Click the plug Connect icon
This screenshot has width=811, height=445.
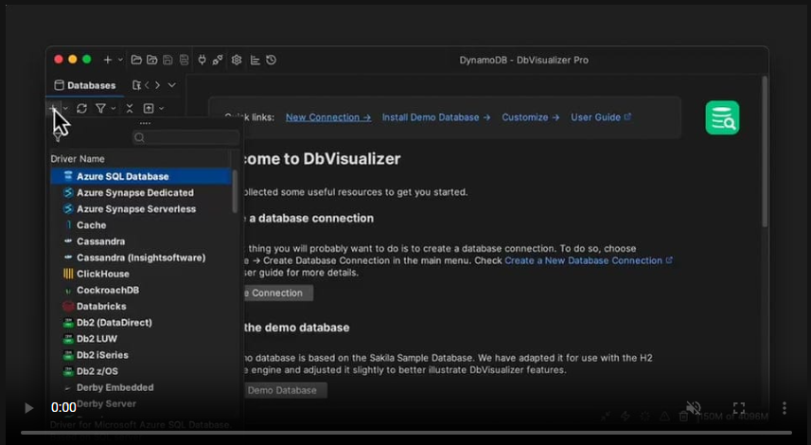(202, 60)
